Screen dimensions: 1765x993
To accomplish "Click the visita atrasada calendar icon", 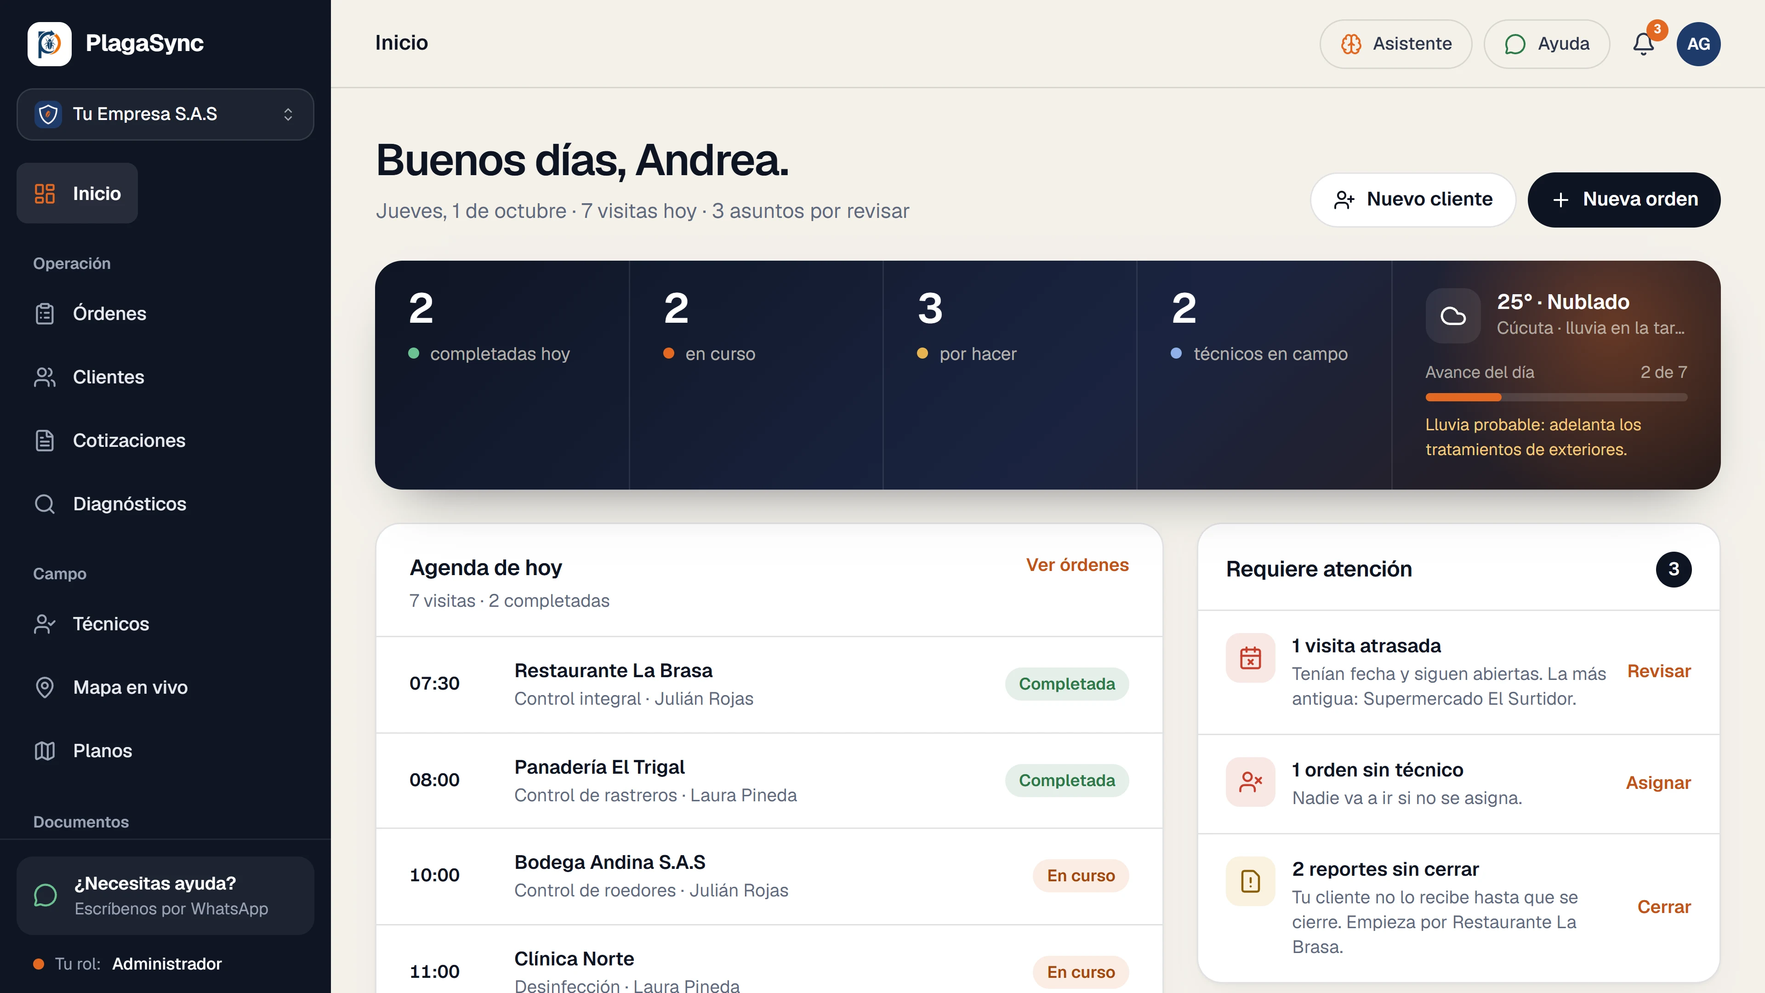I will [x=1250, y=658].
